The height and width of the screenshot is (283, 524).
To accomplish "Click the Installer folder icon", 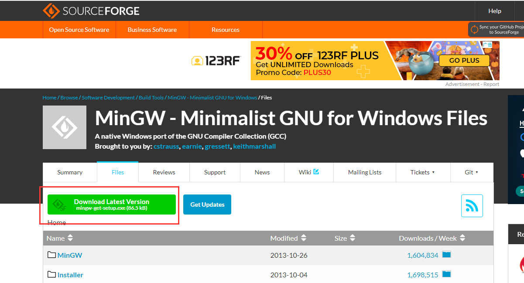I will (52, 274).
